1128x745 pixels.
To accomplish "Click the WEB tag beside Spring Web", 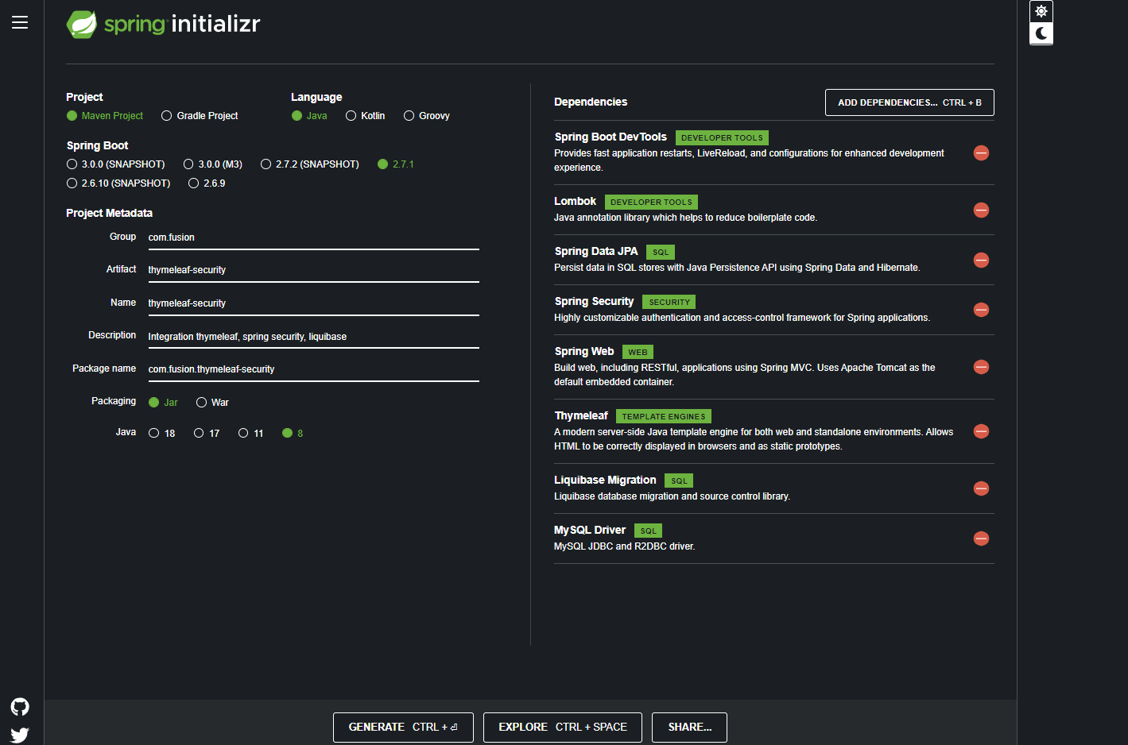I will [638, 353].
